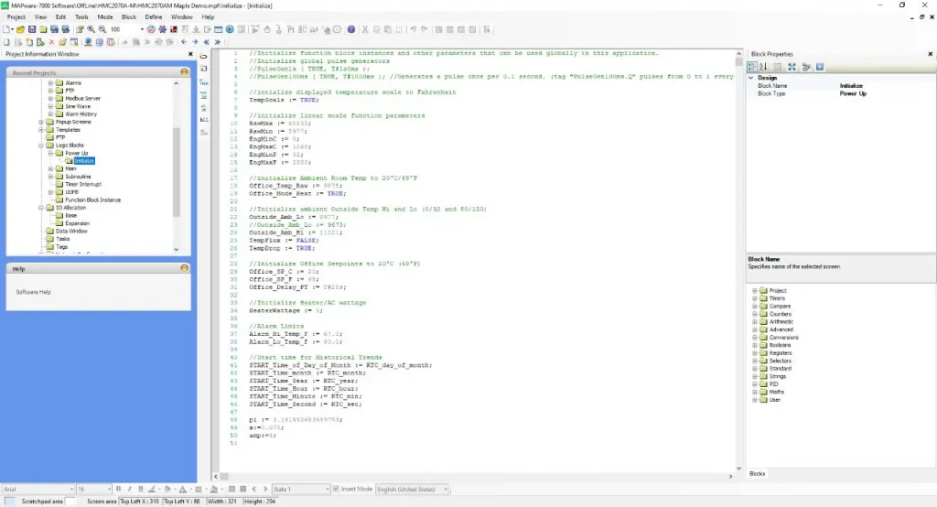
Task: Collapse the Logic Blocks tree node
Action: click(x=41, y=146)
